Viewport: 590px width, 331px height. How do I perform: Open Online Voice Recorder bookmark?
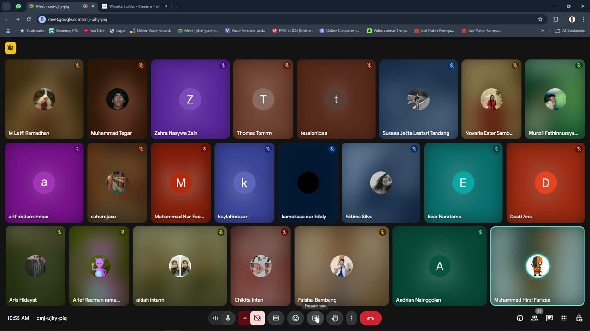click(152, 31)
